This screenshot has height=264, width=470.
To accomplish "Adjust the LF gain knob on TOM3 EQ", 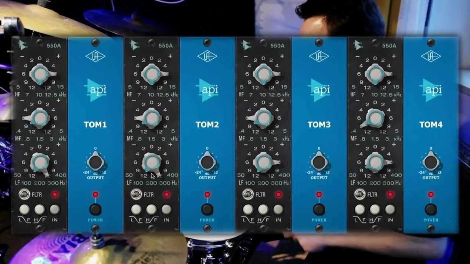I will 263,162.
